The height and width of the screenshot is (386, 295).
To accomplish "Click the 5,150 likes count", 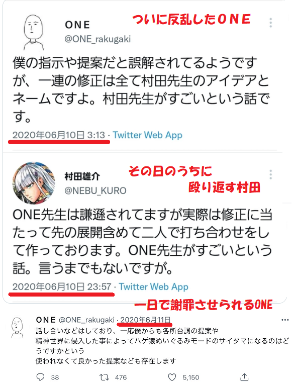I will (x=190, y=377).
